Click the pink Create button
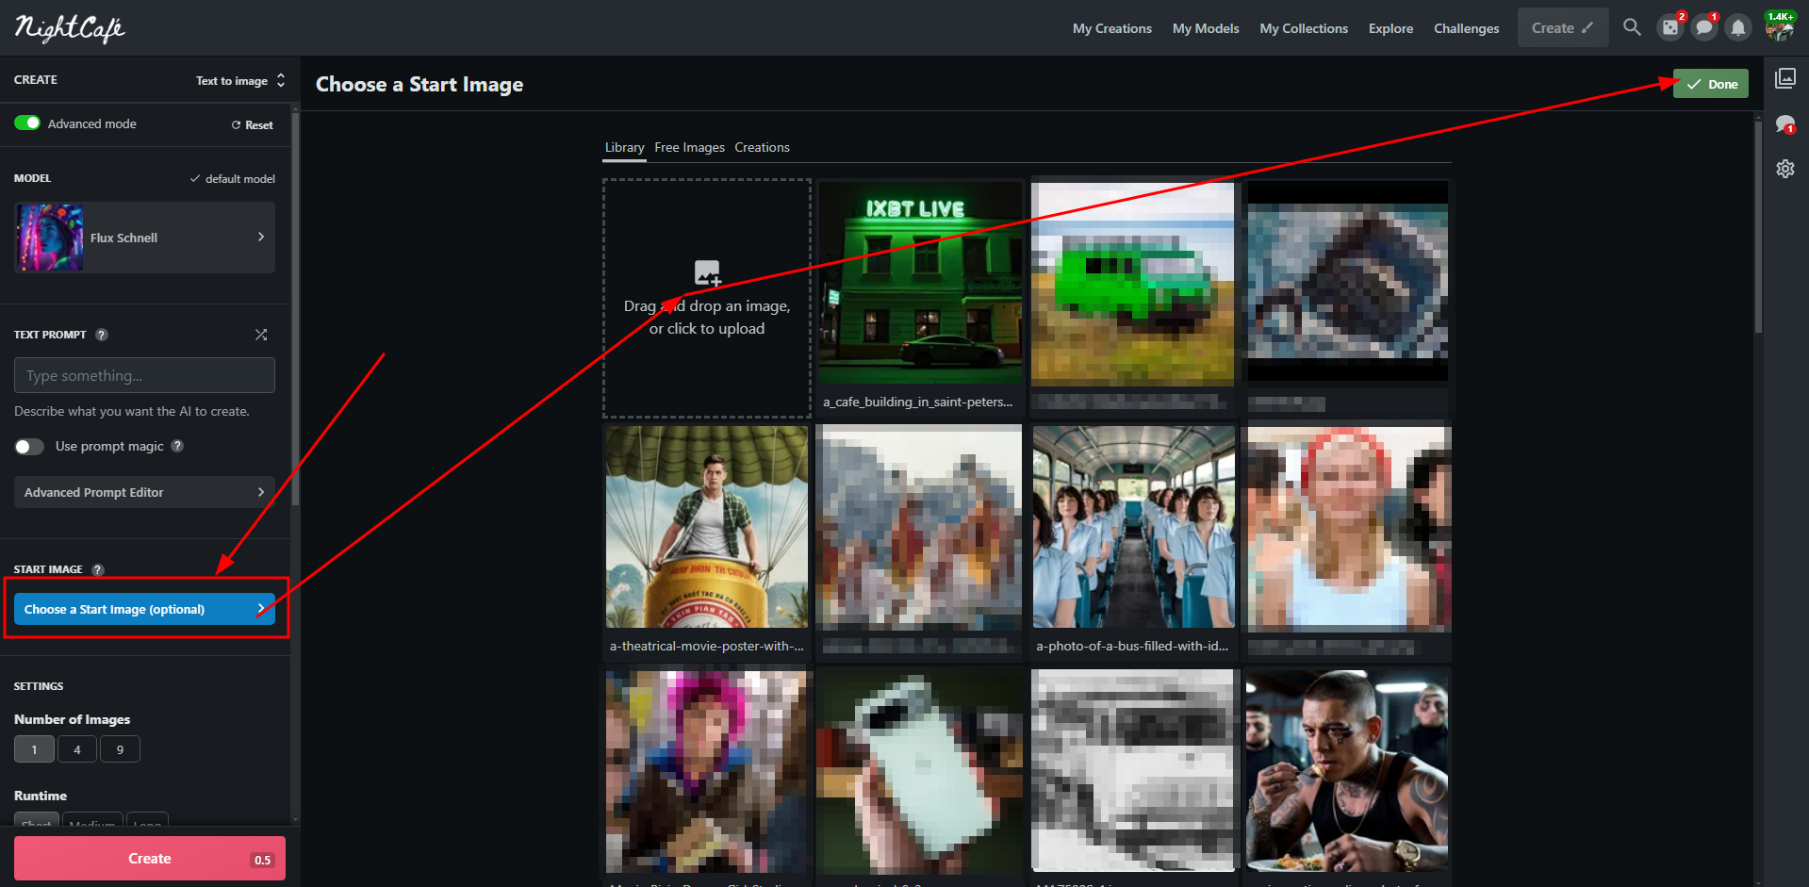Image resolution: width=1809 pixels, height=887 pixels. click(x=149, y=859)
